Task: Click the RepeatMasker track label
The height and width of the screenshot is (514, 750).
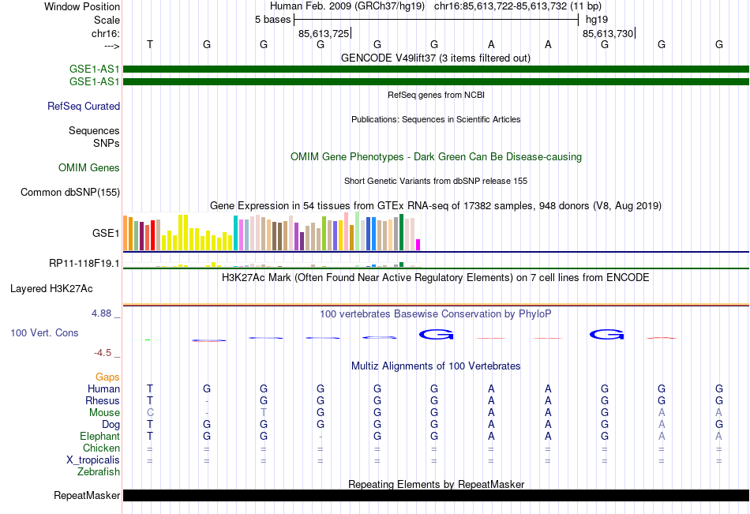Action: [x=87, y=495]
